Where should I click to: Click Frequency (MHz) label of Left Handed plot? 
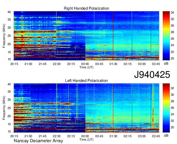click(4, 108)
